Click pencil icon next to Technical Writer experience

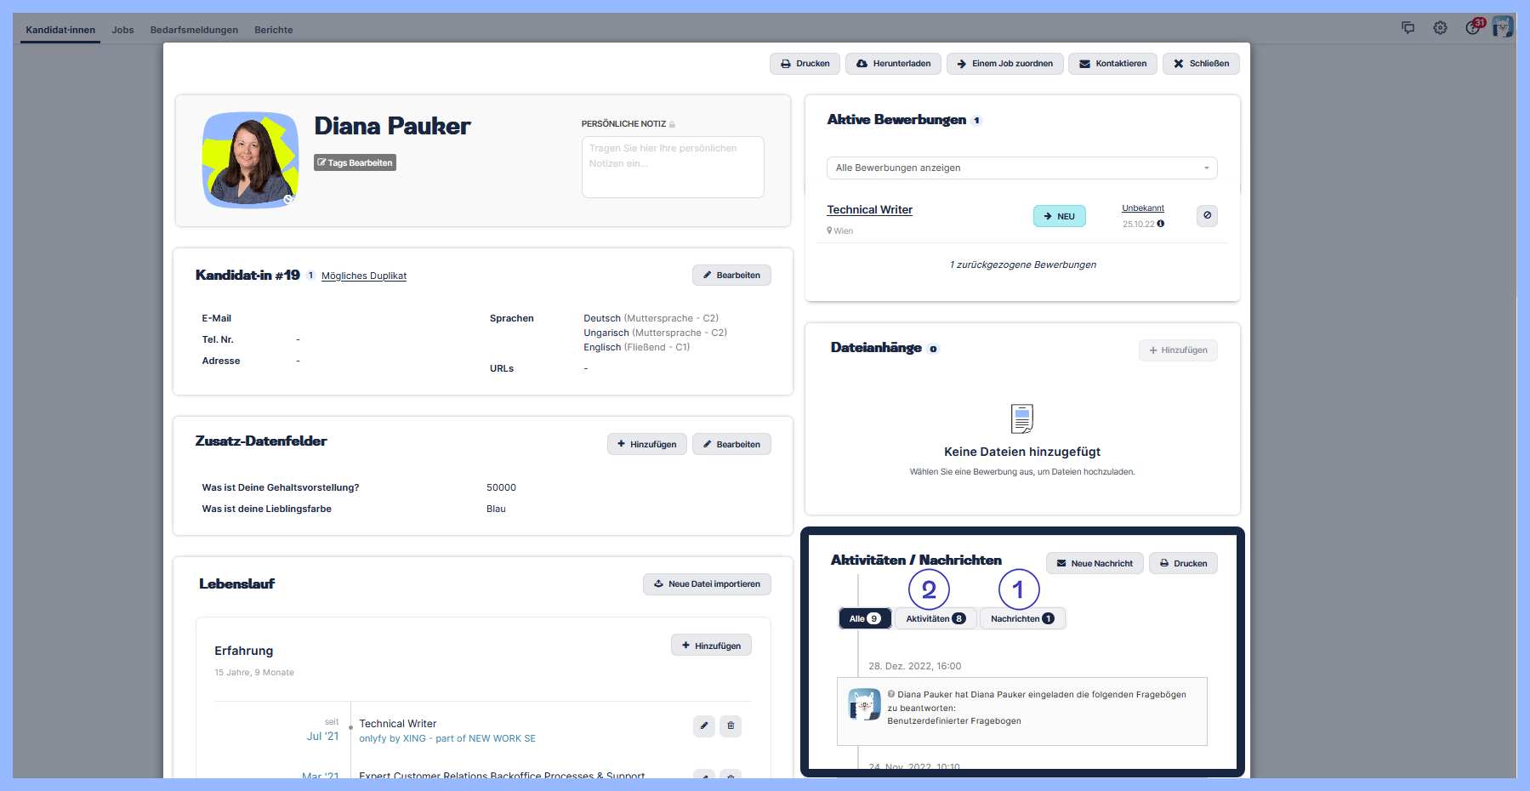[x=703, y=726]
